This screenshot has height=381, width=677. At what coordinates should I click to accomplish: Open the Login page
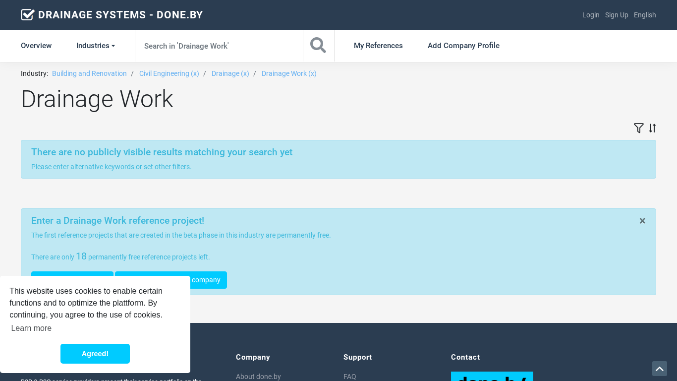point(591,15)
